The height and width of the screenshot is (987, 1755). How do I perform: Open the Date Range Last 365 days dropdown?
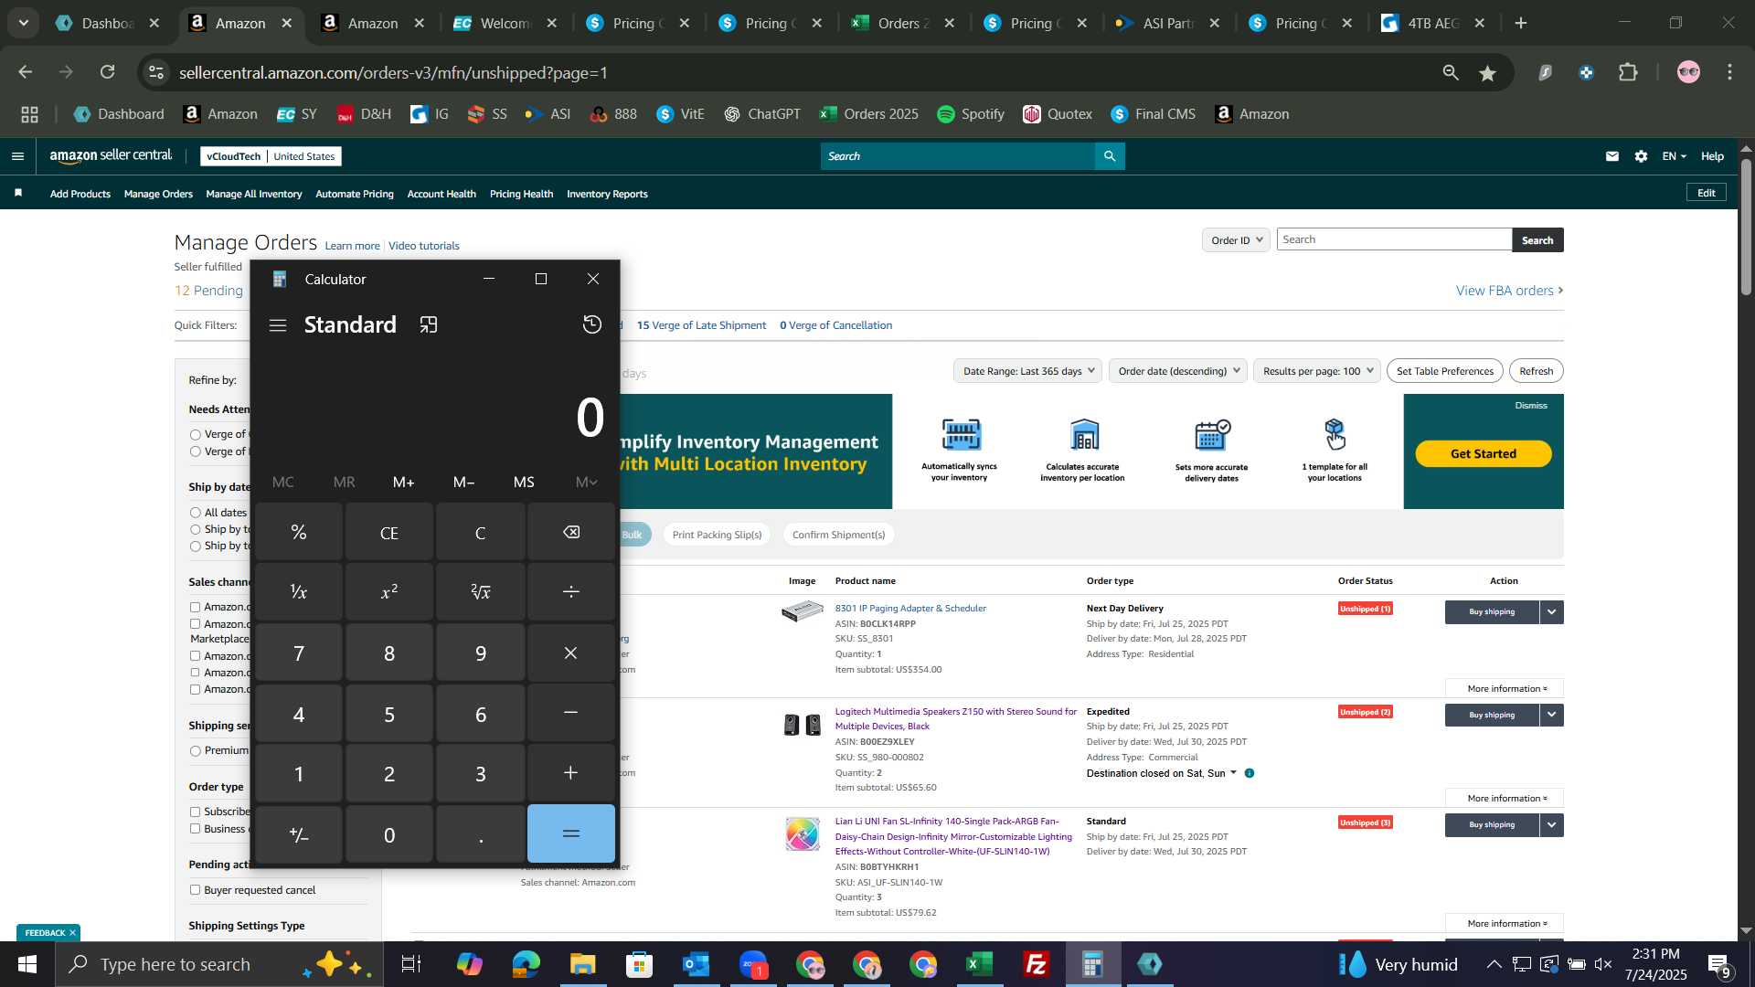coord(1027,371)
